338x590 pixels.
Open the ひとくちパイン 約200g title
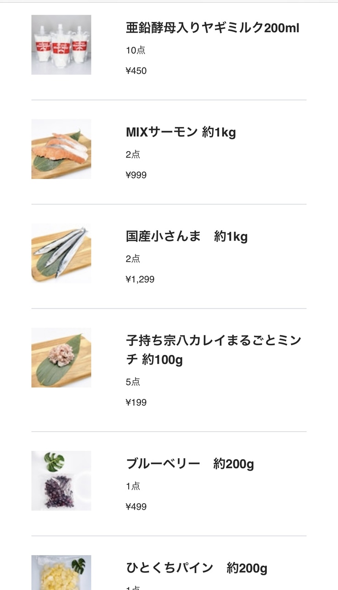[x=197, y=568]
